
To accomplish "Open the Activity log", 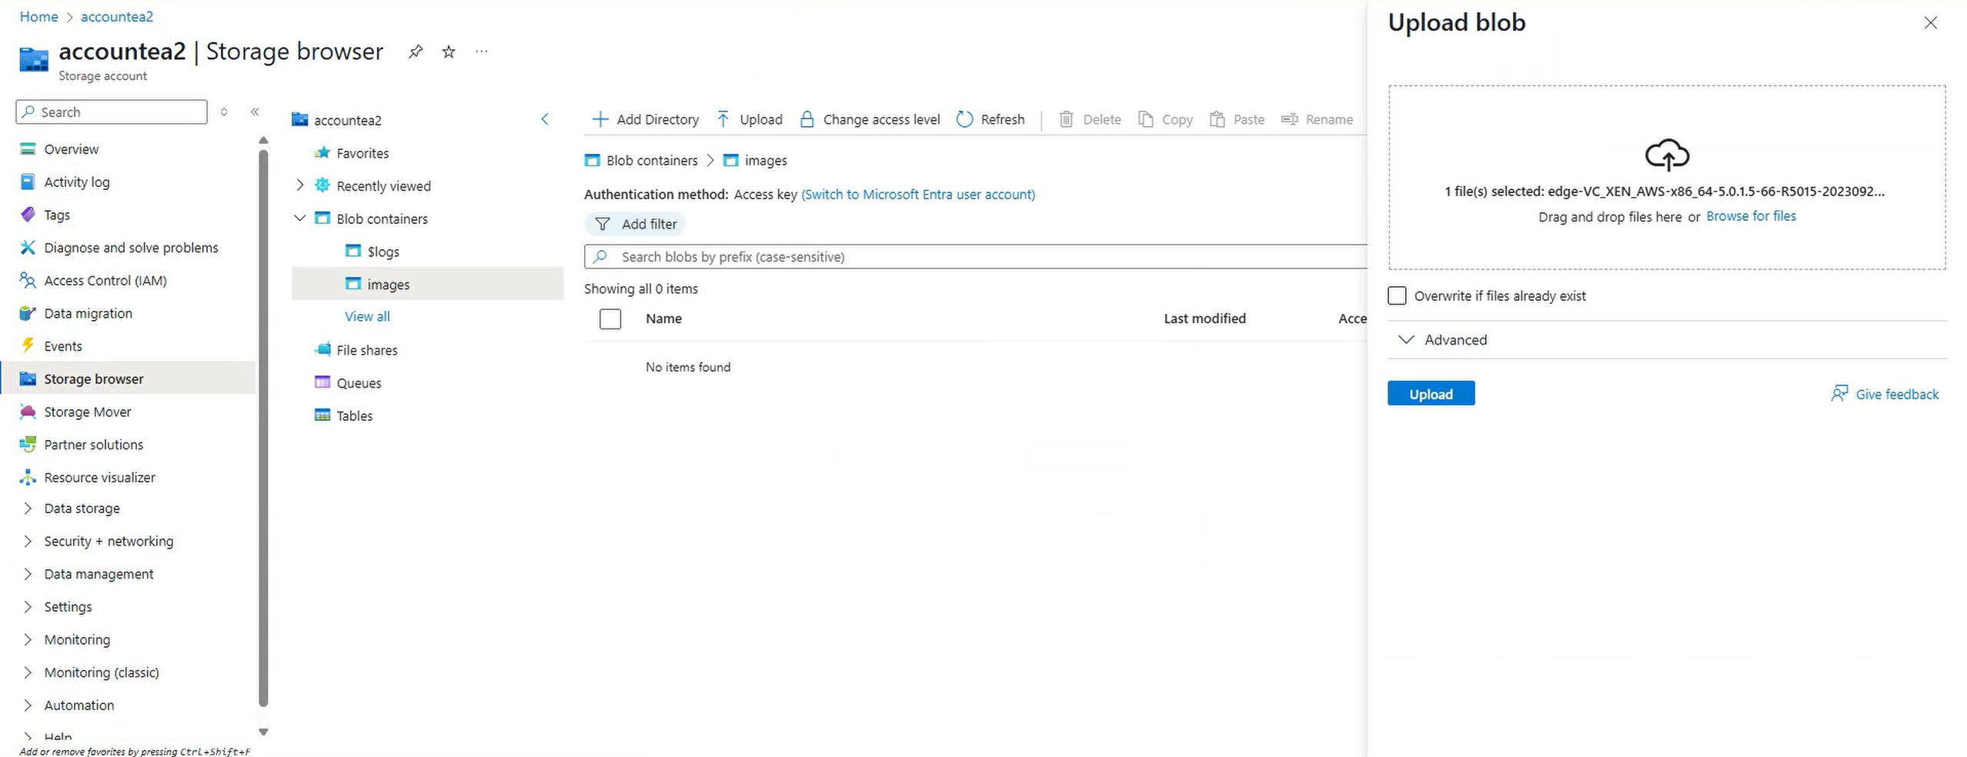I will 77,182.
